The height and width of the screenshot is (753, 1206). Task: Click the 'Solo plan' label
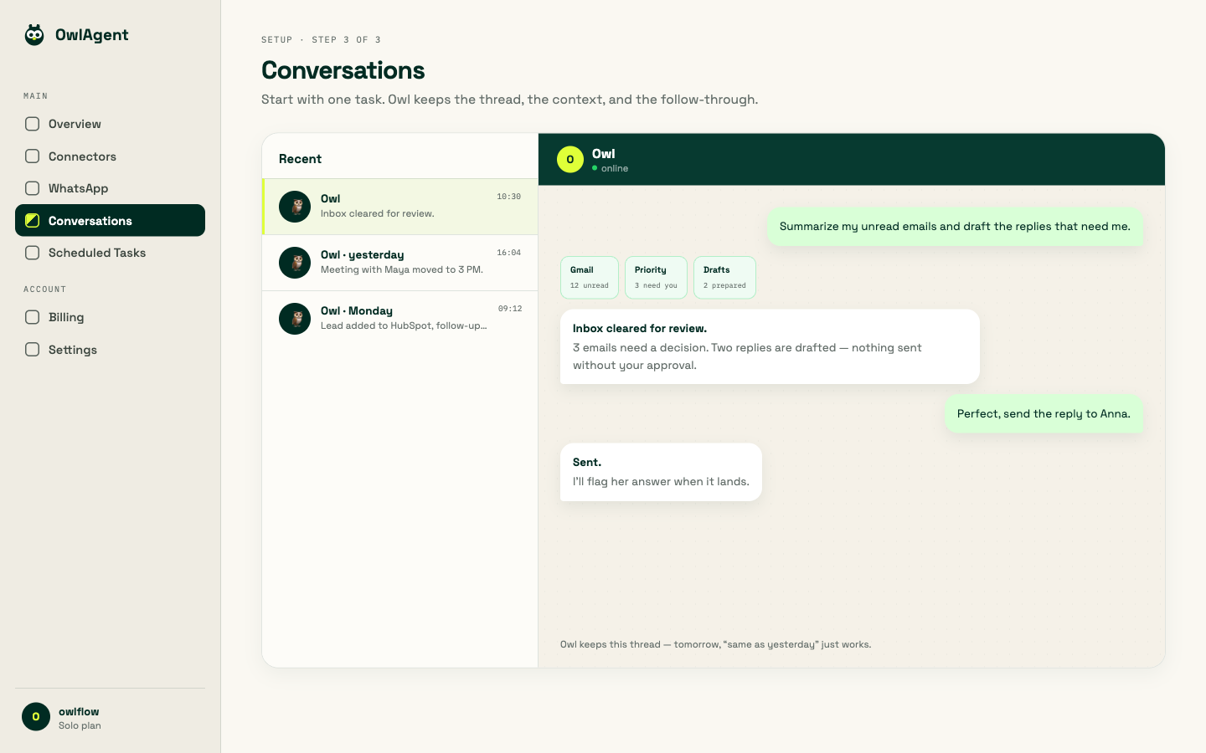pos(80,725)
